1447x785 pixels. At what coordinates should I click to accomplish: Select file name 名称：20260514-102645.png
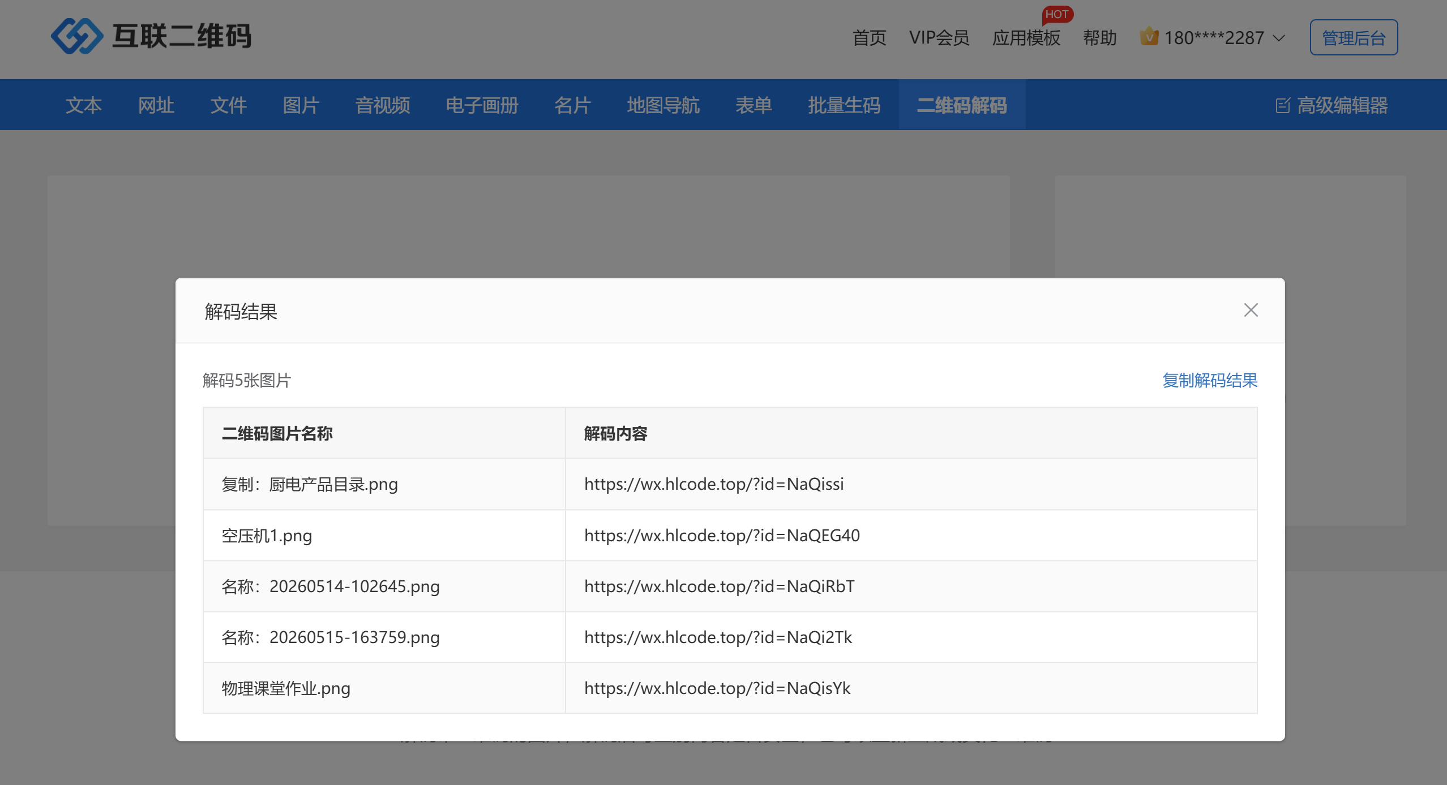click(x=331, y=586)
